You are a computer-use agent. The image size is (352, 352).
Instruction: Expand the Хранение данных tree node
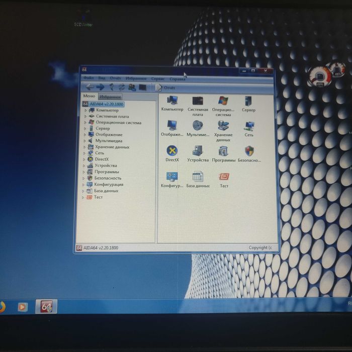84,147
